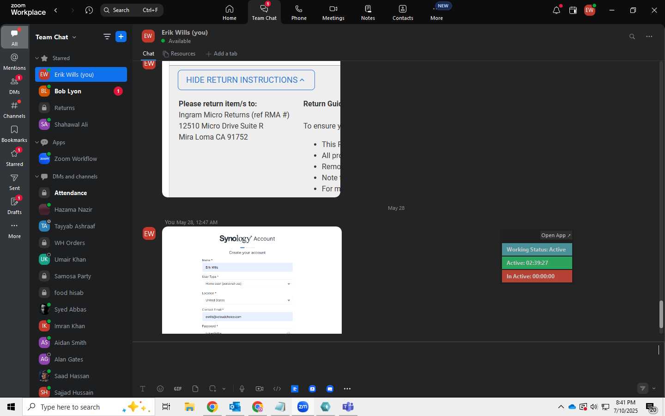Search within this chat magnifier icon

tap(632, 37)
